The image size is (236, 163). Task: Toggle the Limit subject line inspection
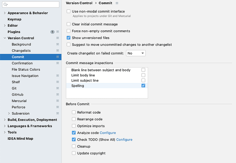pos(143,80)
